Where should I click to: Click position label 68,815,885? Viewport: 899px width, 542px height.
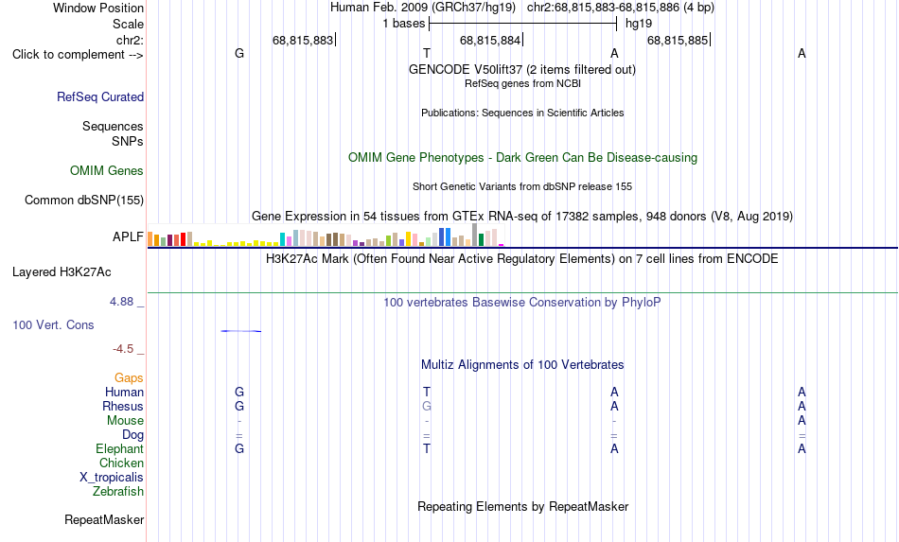tap(678, 40)
